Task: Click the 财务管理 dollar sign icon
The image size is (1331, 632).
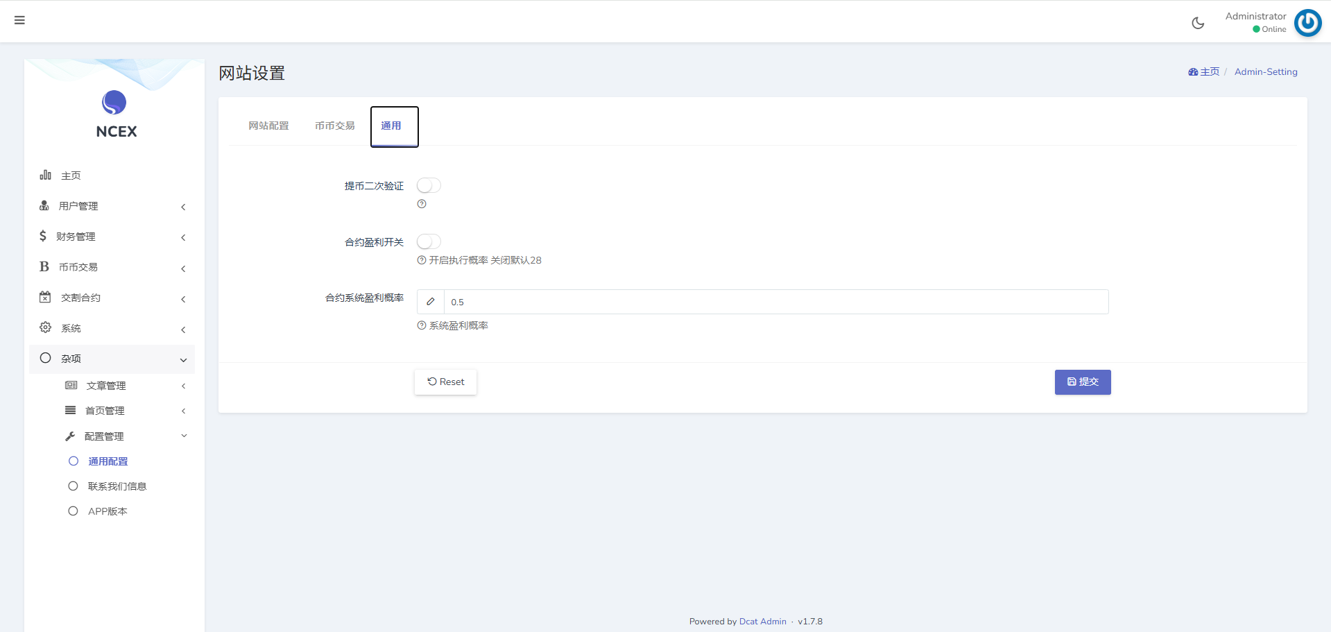Action: (x=43, y=236)
